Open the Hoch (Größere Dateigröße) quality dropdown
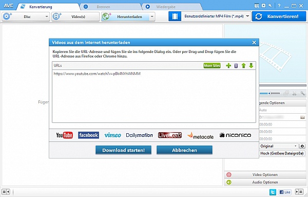Viewport: 308px width, 197px height. coord(282,153)
